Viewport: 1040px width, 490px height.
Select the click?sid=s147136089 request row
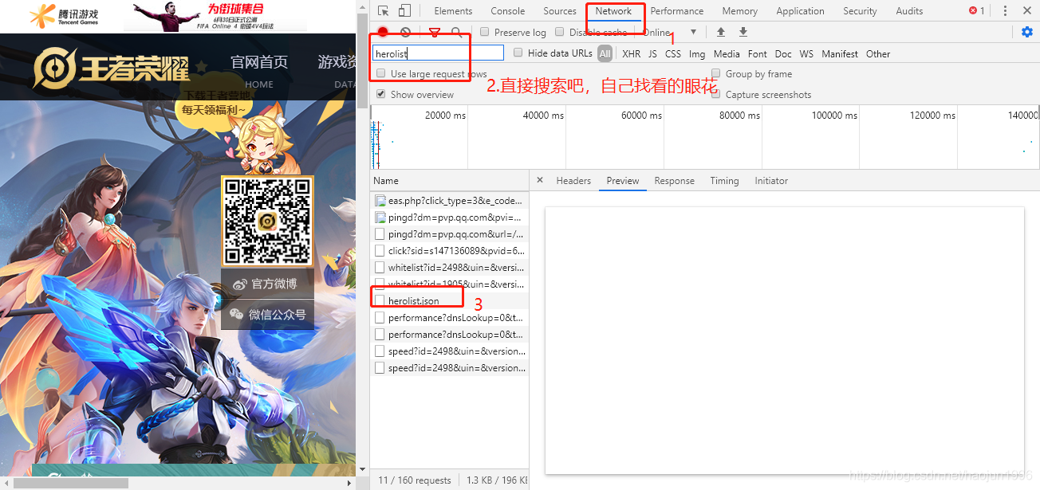[449, 251]
